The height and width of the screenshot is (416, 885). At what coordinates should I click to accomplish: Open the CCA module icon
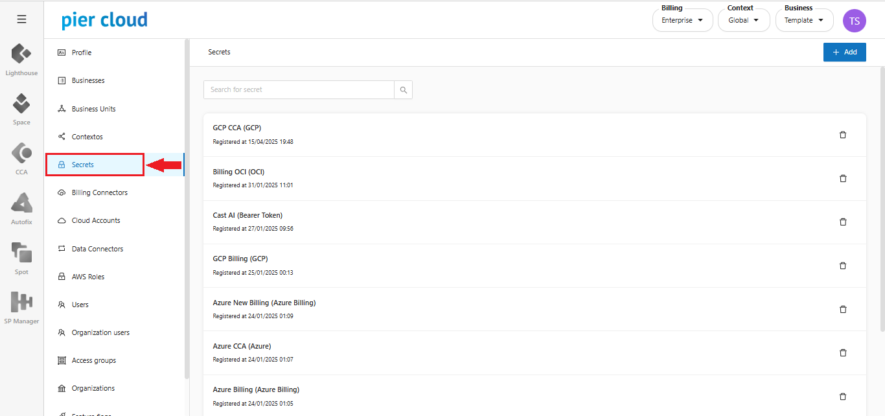point(21,154)
